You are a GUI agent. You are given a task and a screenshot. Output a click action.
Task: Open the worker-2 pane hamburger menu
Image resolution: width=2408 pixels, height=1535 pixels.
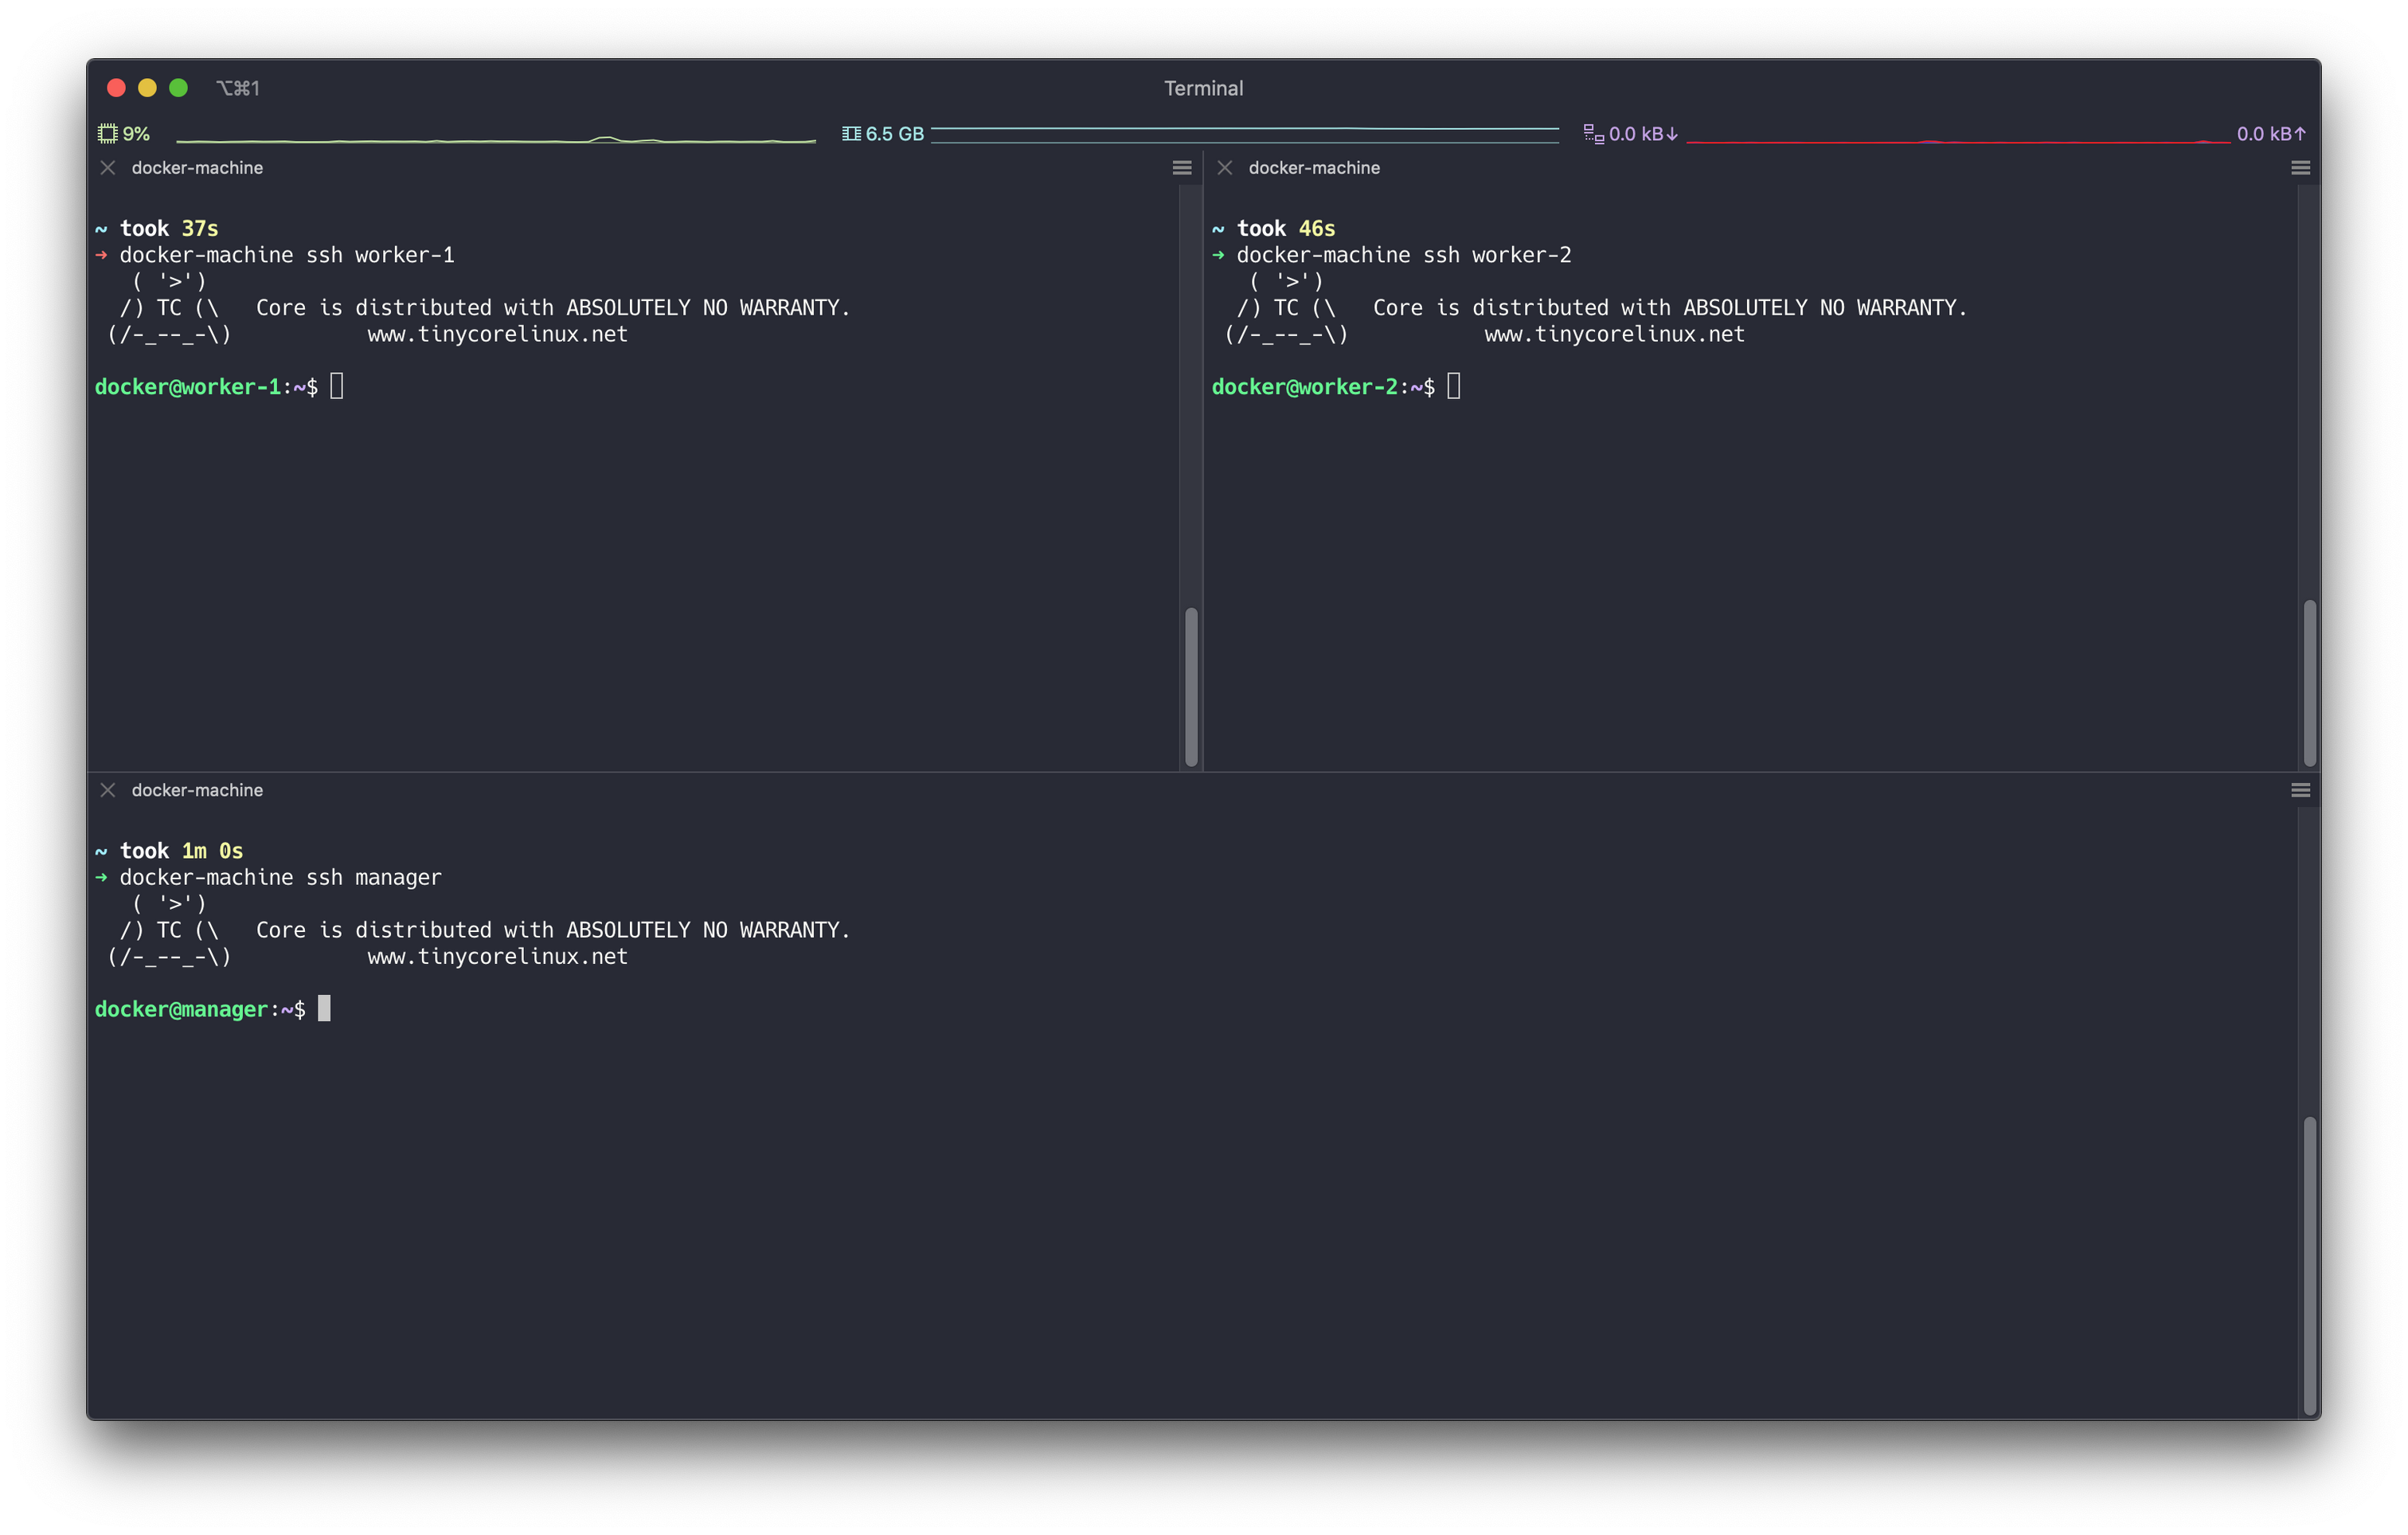coord(2300,167)
